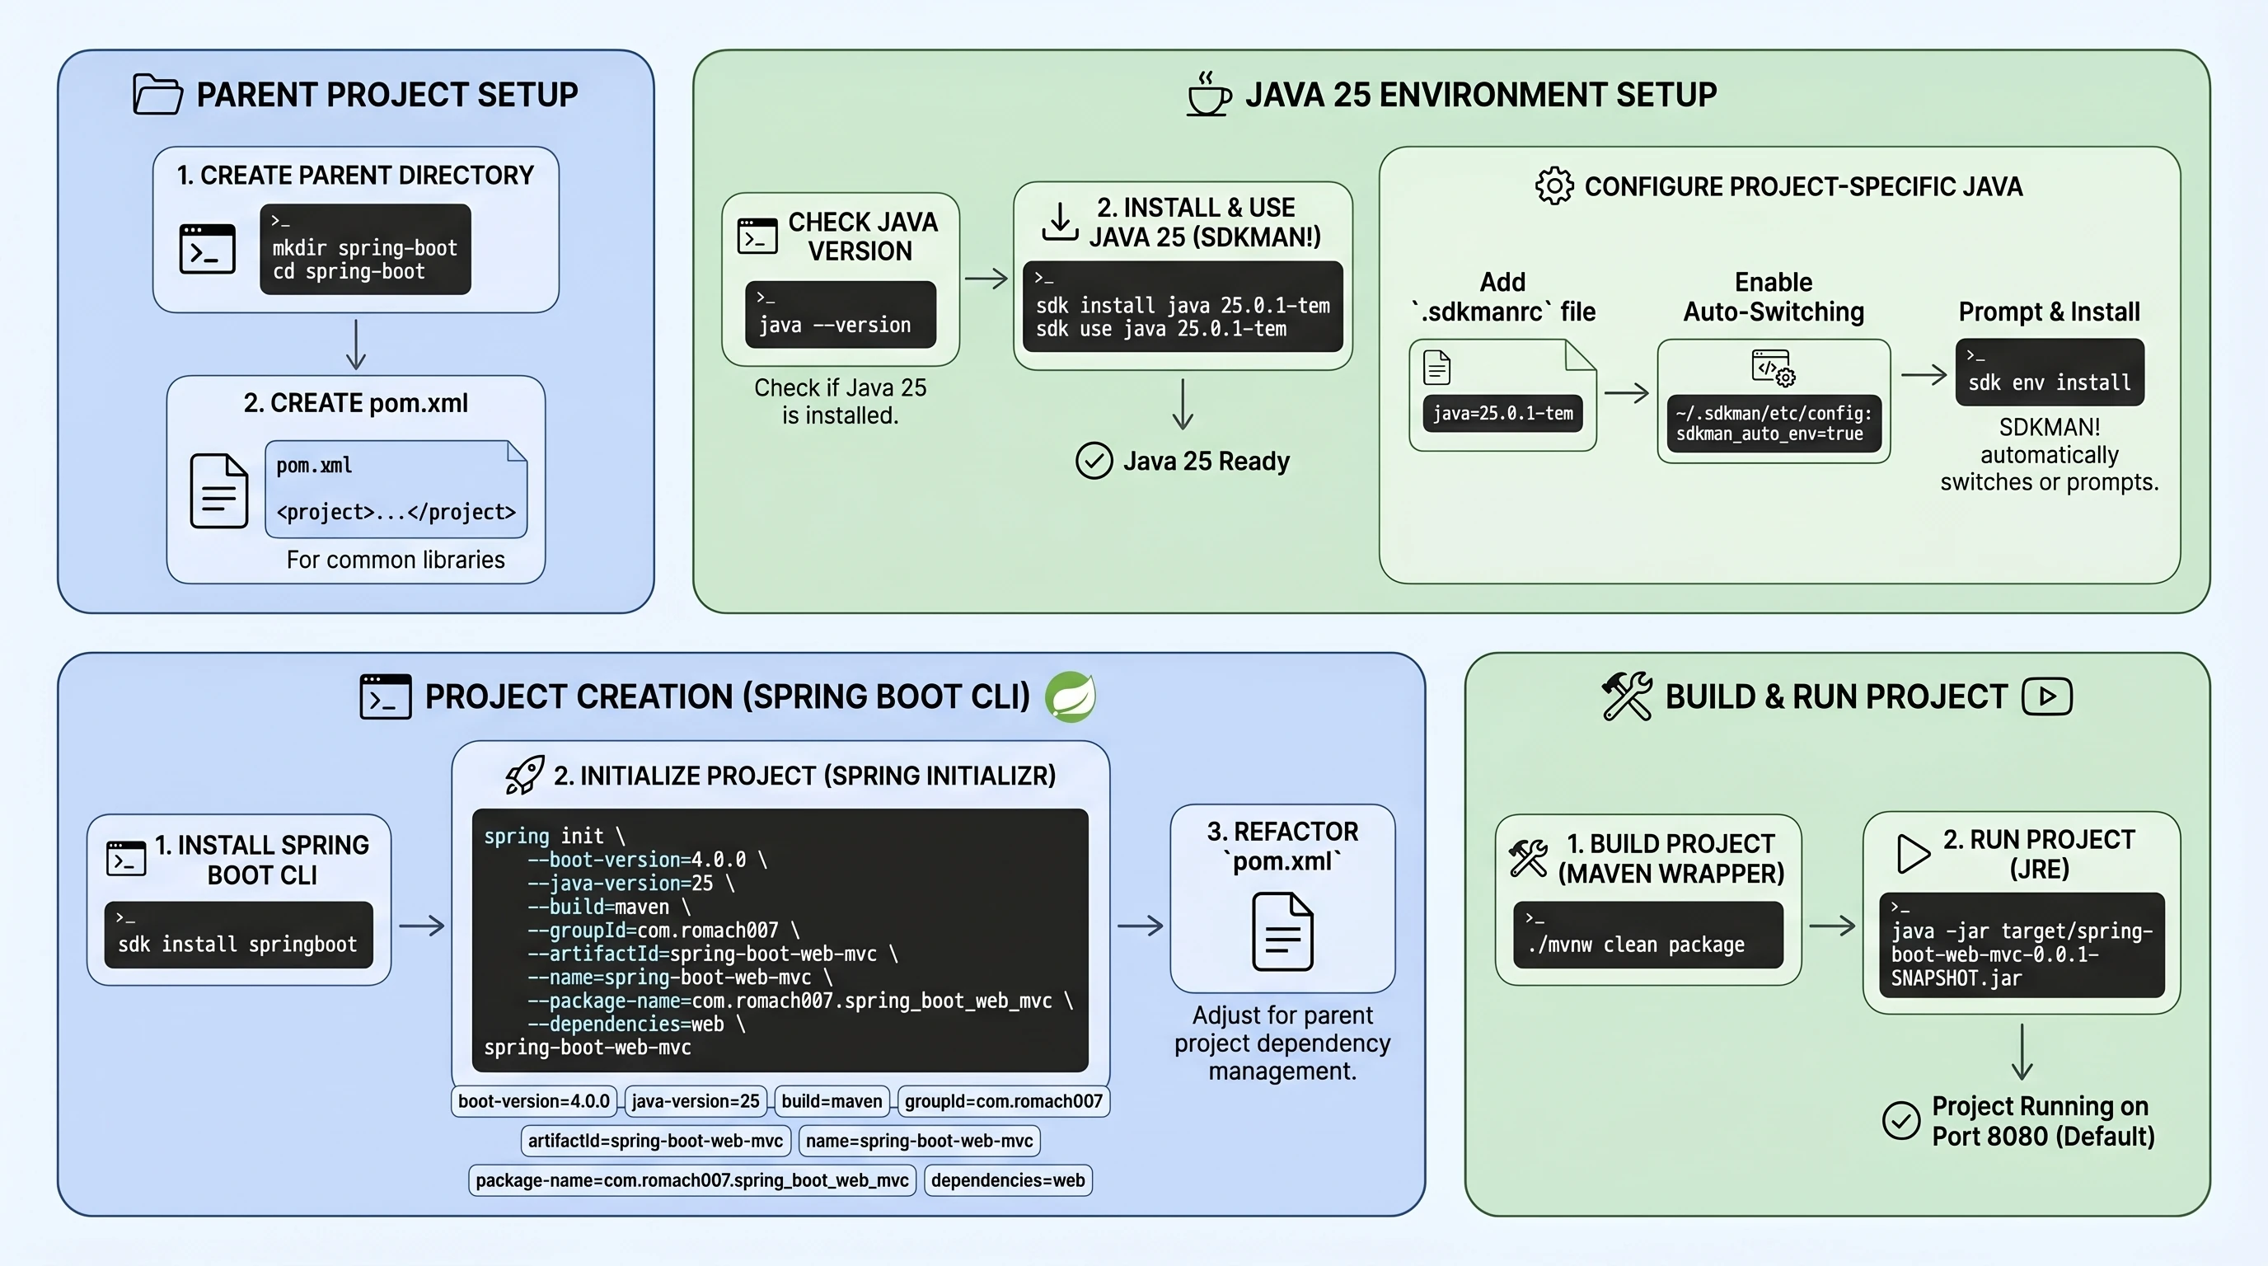
Task: Click the 'PROJECT CREATION (SPRING BOOT CLI)' title
Action: [x=727, y=696]
